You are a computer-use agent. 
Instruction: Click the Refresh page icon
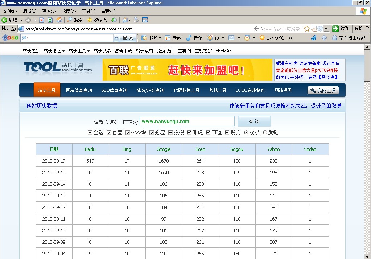point(50,20)
